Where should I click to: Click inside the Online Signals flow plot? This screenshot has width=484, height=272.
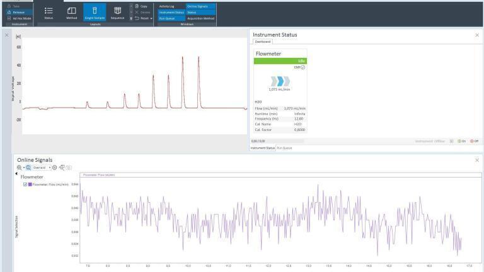click(280, 220)
